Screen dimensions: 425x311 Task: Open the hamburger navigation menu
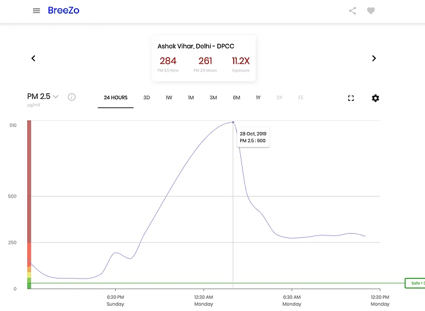[37, 11]
